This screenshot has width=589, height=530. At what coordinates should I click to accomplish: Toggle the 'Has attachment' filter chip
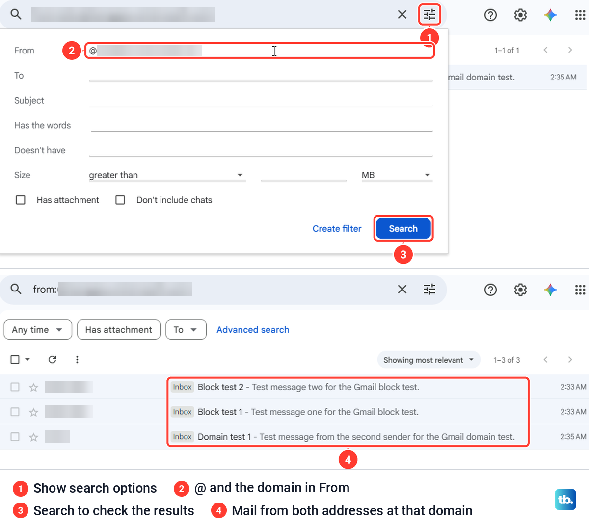pos(119,330)
